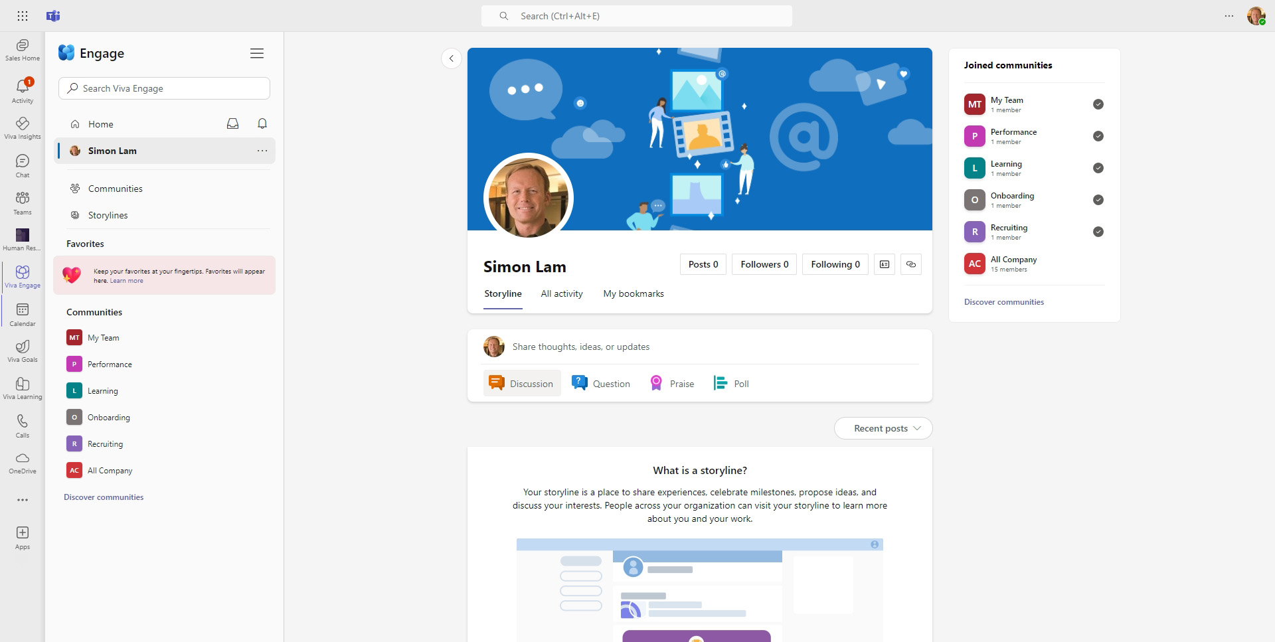Copy storyline link icon button

pyautogui.click(x=911, y=264)
